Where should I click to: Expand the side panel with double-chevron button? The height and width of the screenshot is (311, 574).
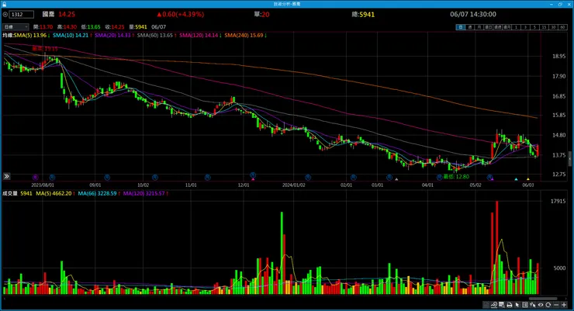click(x=6, y=176)
